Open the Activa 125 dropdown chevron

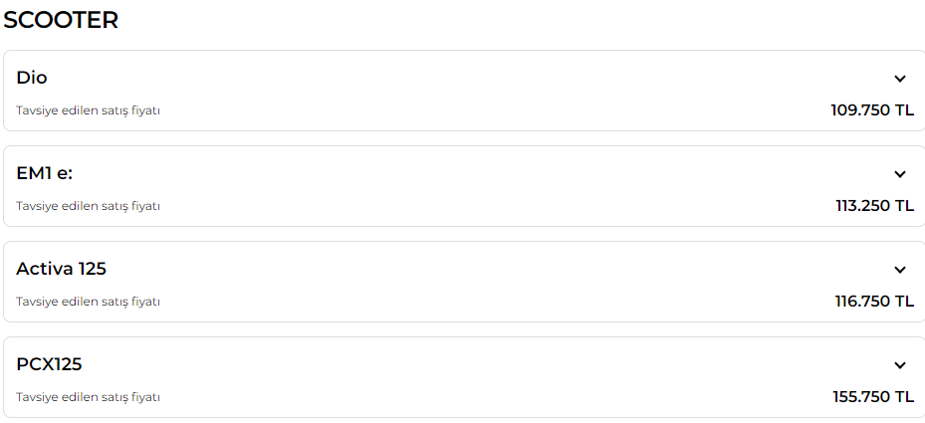[x=900, y=270]
